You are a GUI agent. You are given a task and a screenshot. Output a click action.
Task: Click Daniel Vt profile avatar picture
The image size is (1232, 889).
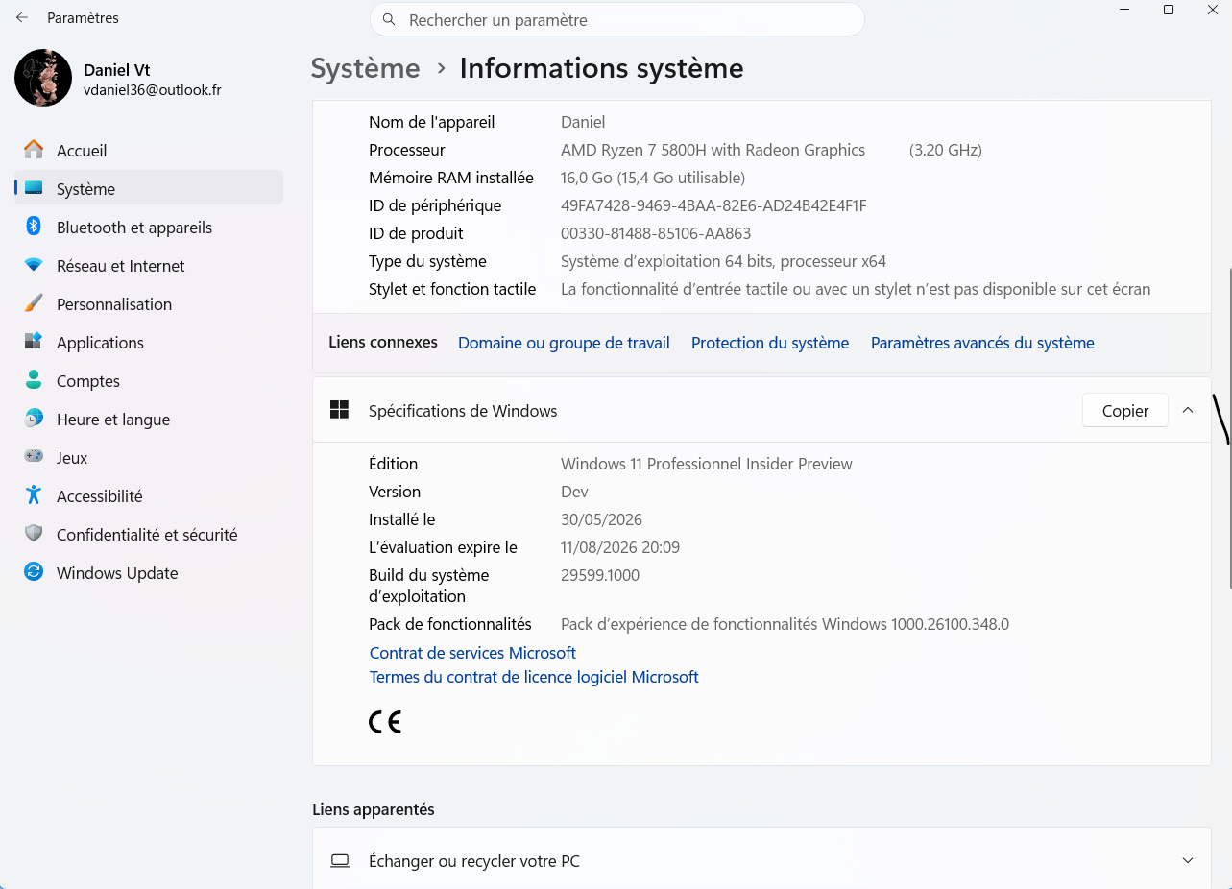click(43, 78)
